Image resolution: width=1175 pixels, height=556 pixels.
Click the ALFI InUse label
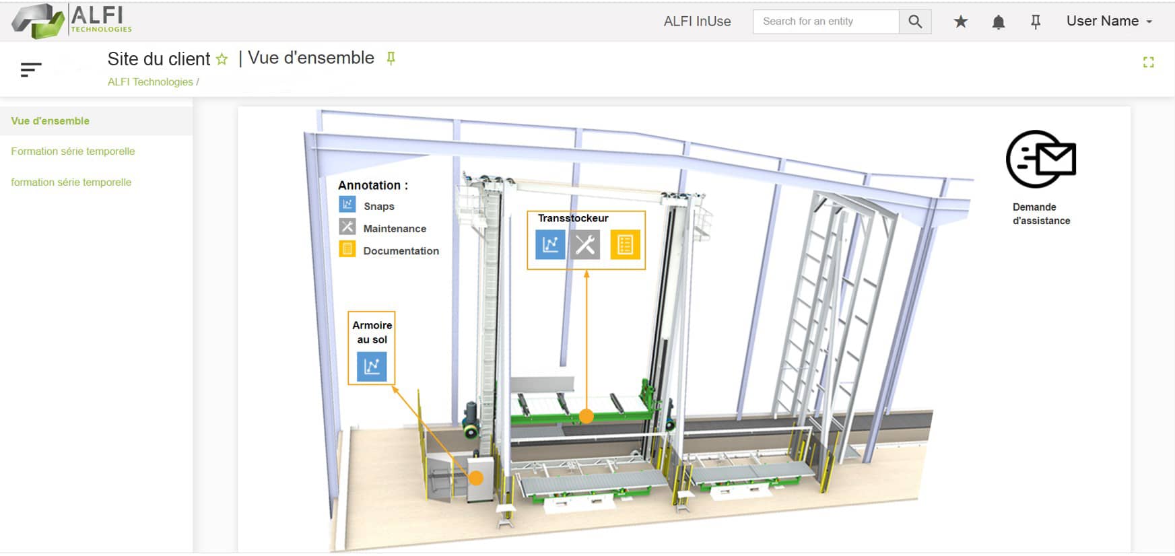(x=697, y=22)
